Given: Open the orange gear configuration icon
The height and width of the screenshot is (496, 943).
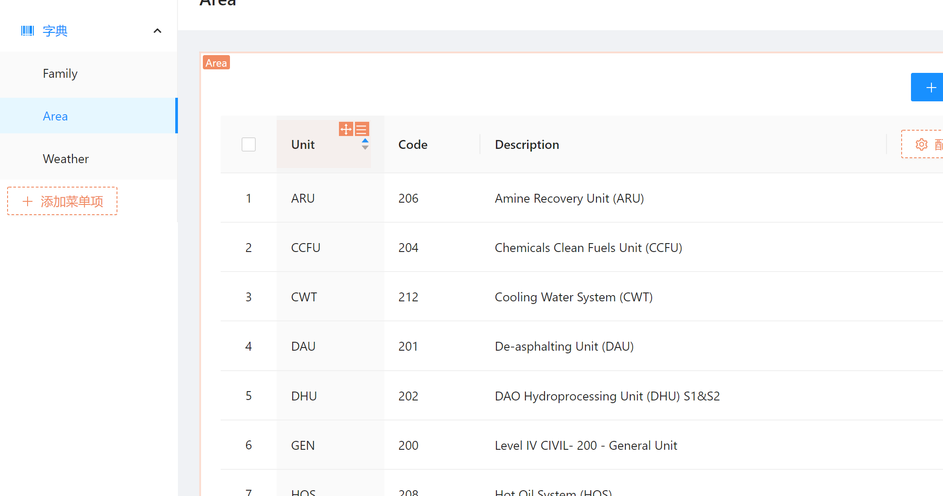Looking at the screenshot, I should coord(921,144).
